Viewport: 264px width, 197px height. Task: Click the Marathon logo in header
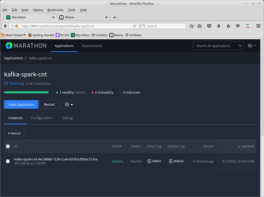pos(26,46)
